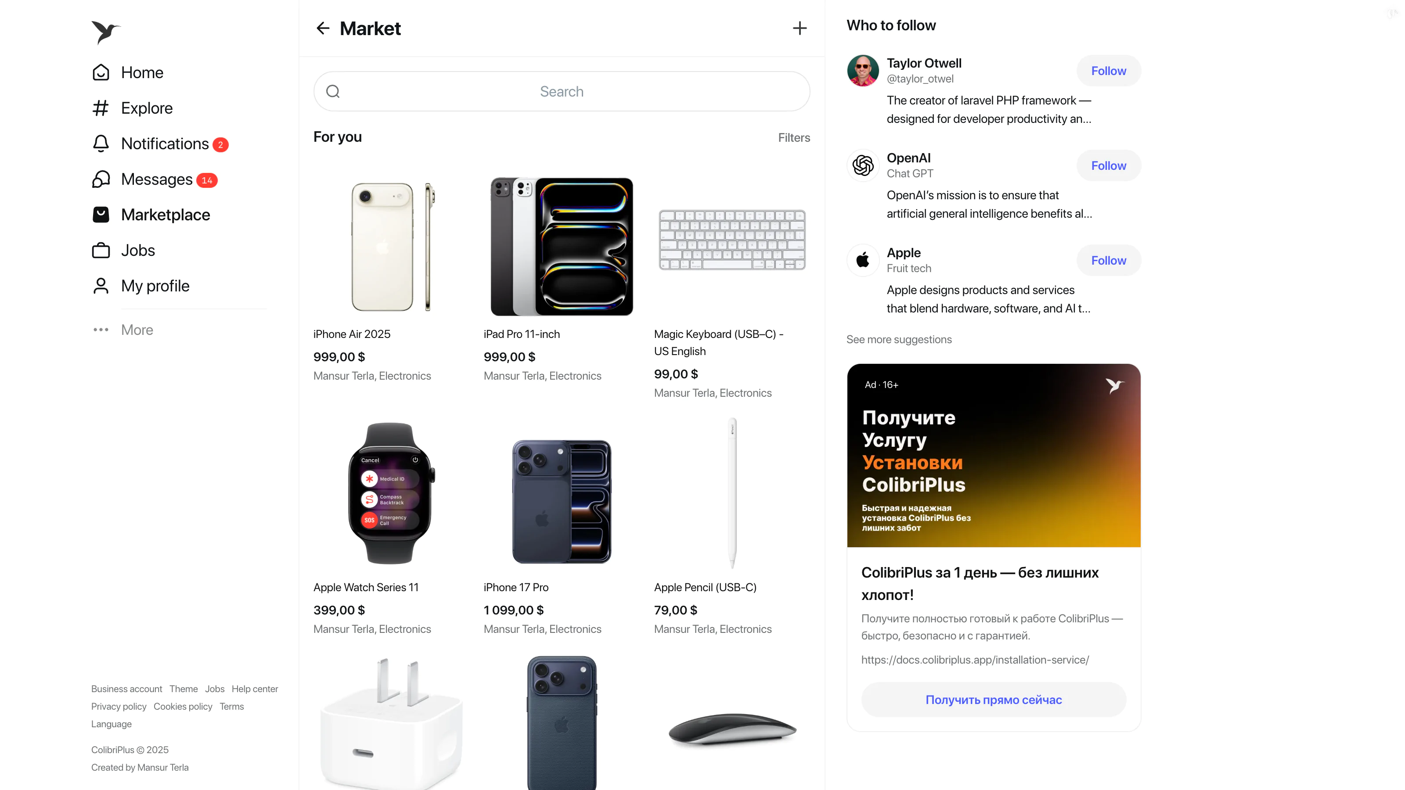Click the Получить прямо сейчас ad button
Screen dimensions: 1405x790
(x=993, y=700)
